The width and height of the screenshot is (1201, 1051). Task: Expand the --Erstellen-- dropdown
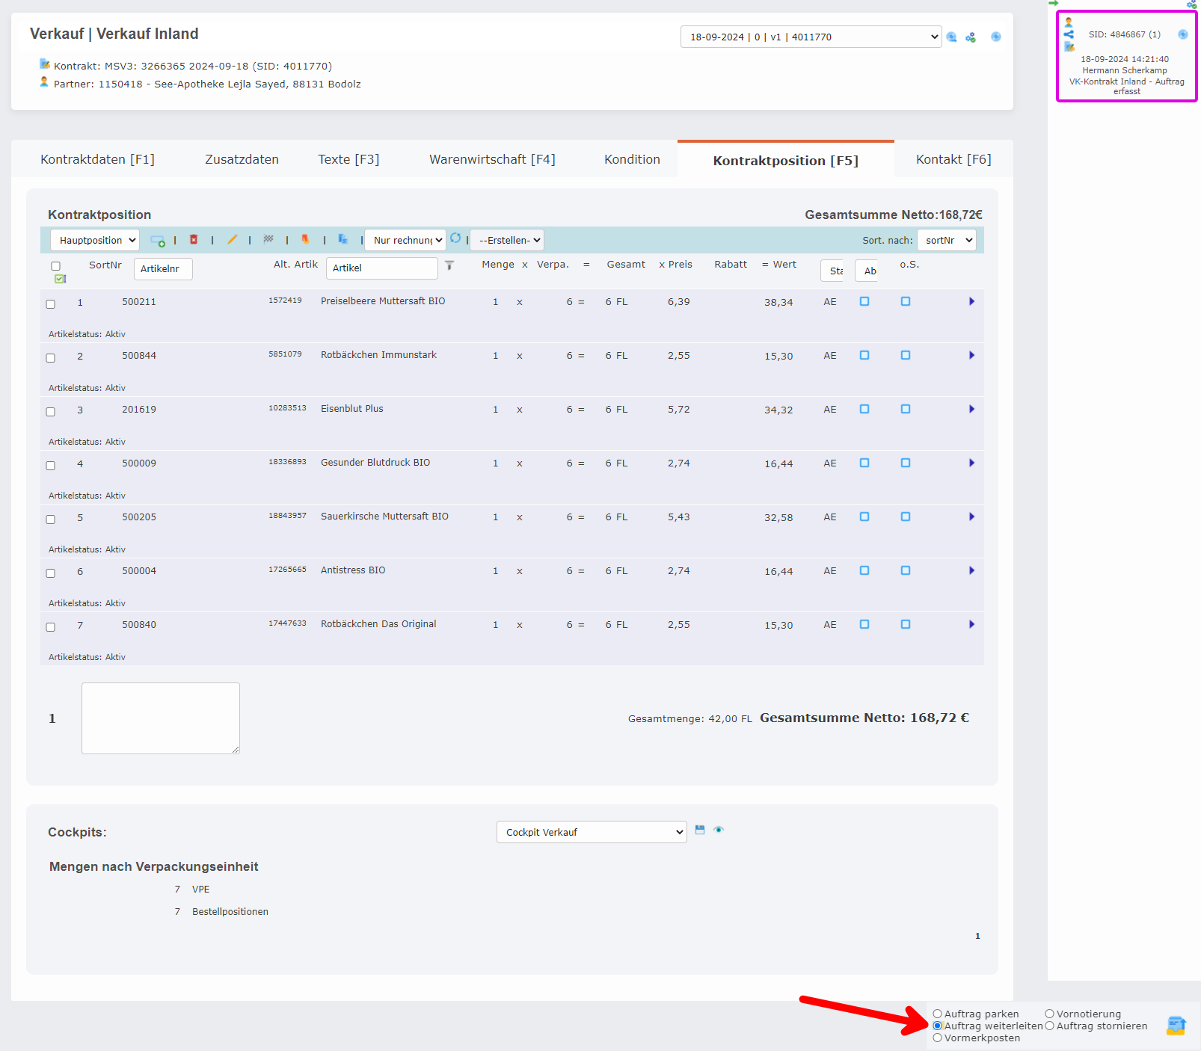click(507, 240)
